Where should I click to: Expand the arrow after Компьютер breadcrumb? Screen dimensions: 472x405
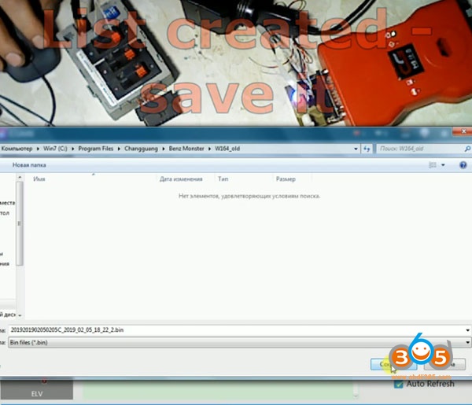tap(38, 149)
